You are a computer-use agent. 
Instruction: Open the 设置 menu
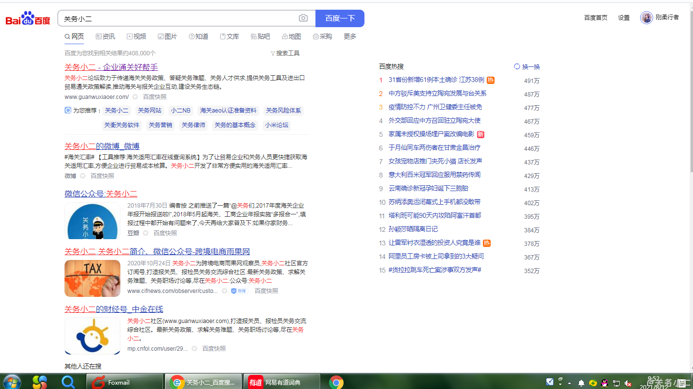point(624,18)
